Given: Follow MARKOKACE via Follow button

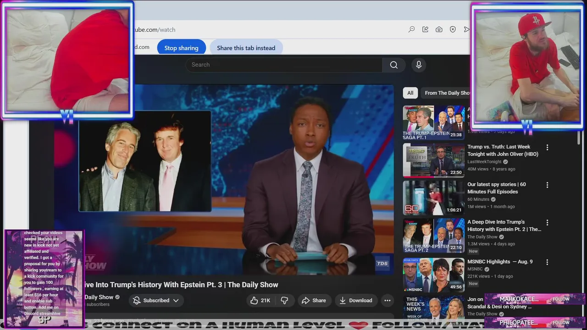Looking at the screenshot, I should point(561,299).
